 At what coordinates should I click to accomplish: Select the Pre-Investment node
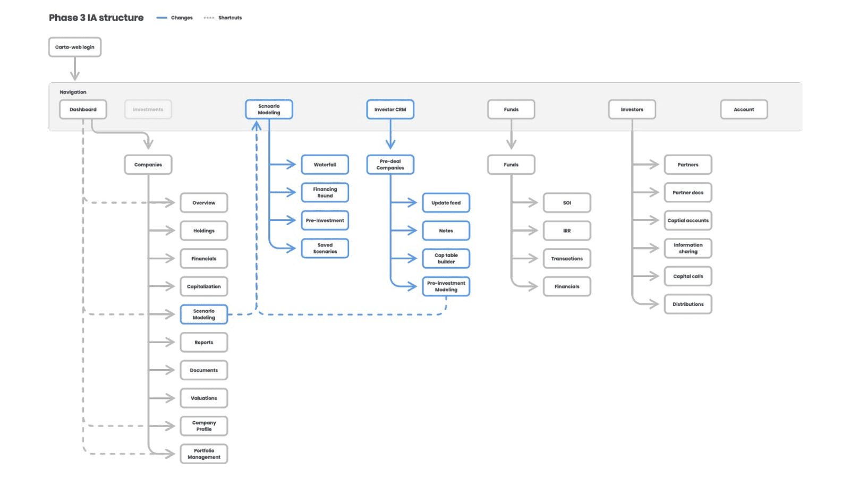coord(325,220)
